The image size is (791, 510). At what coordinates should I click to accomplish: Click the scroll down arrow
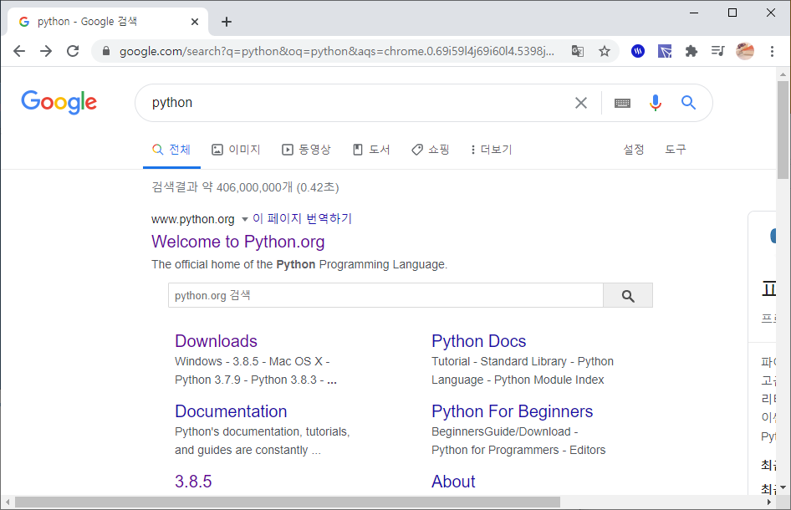point(783,487)
